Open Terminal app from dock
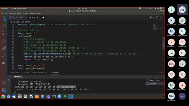Screen dimensions: 189x106 54,97
